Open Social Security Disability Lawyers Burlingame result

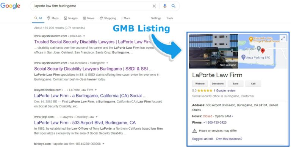pyautogui.click(x=93, y=69)
